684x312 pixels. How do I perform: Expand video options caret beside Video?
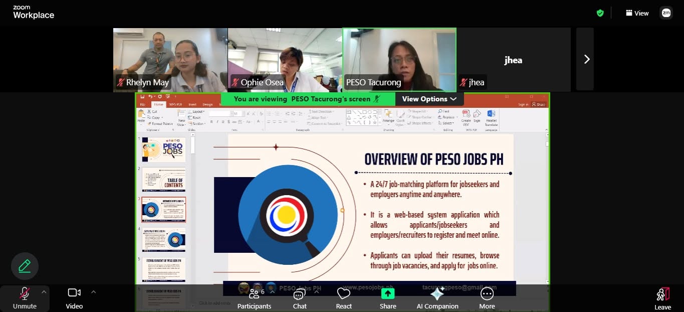(93, 291)
